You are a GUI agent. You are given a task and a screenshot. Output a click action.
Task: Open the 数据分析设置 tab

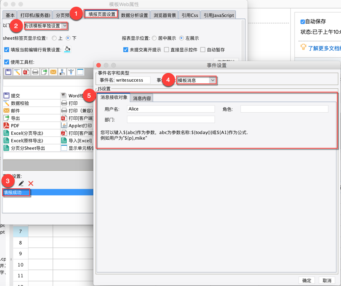point(135,15)
